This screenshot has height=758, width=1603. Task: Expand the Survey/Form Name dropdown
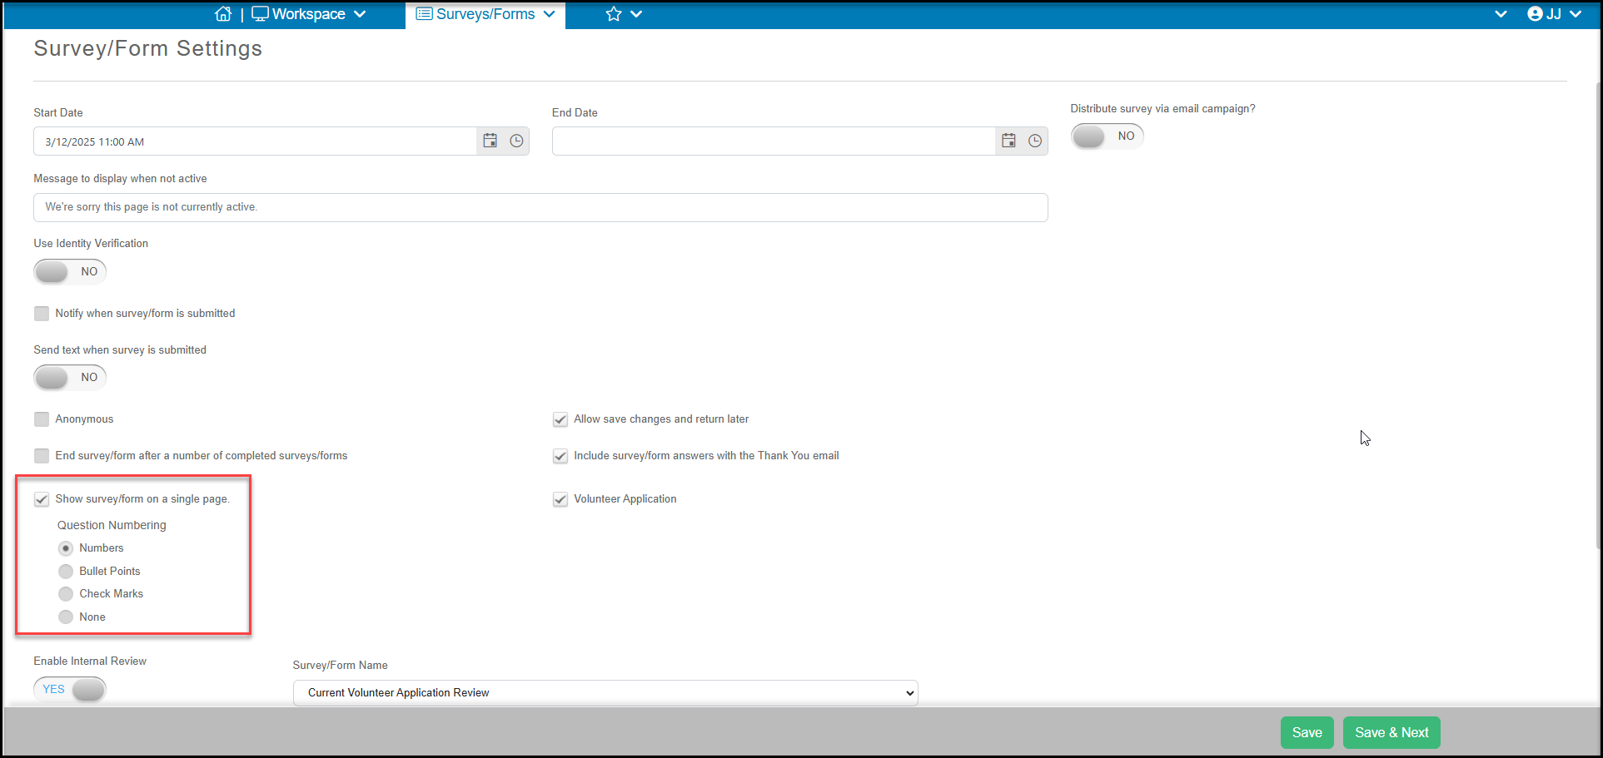click(x=605, y=692)
